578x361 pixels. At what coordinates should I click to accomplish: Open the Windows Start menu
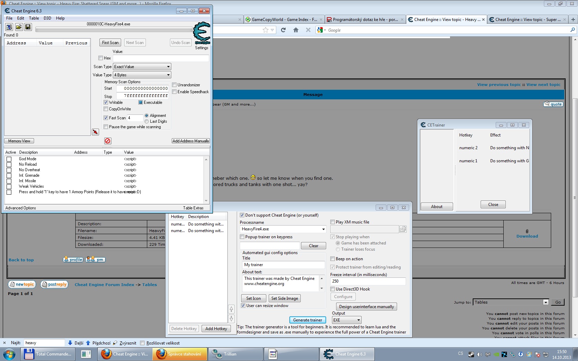pos(9,354)
